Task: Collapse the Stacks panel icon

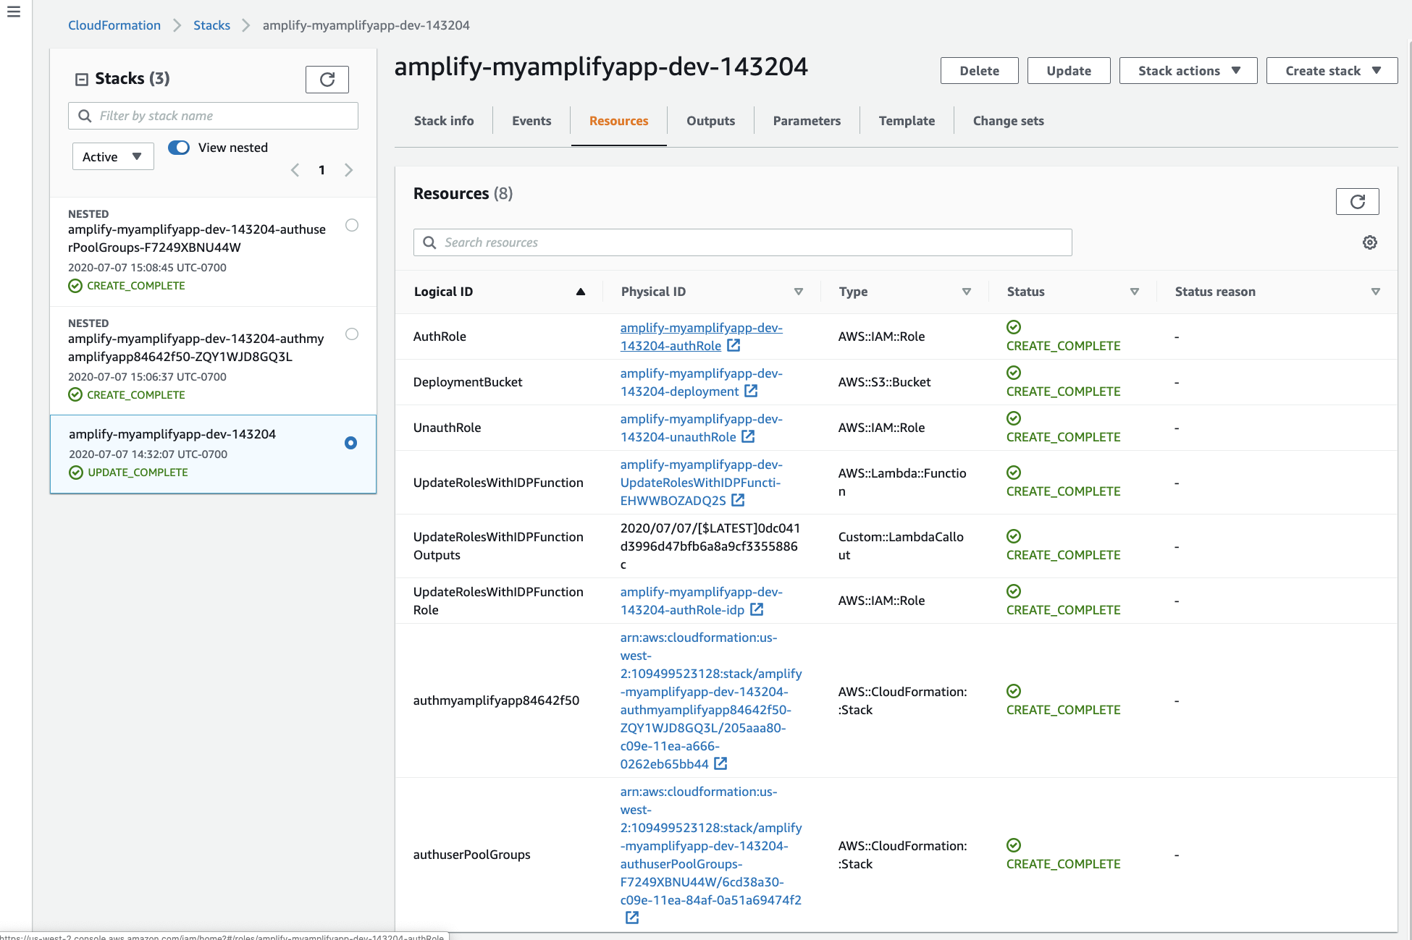Action: (82, 80)
